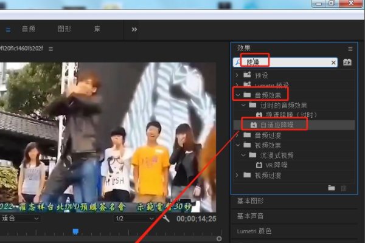Click the search field containing 降噪
Screen dimensions: 365x243
pos(285,63)
